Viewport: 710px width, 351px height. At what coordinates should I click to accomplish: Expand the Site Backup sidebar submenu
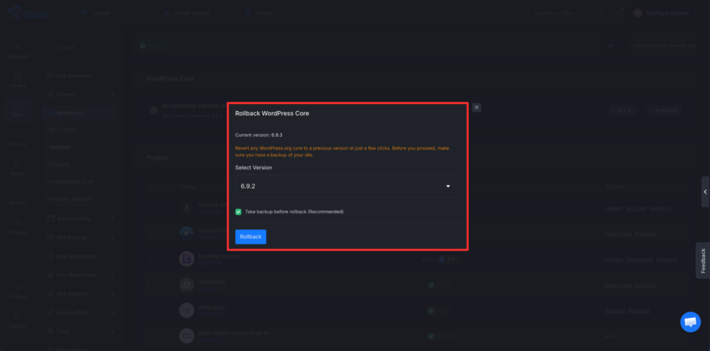[113, 237]
